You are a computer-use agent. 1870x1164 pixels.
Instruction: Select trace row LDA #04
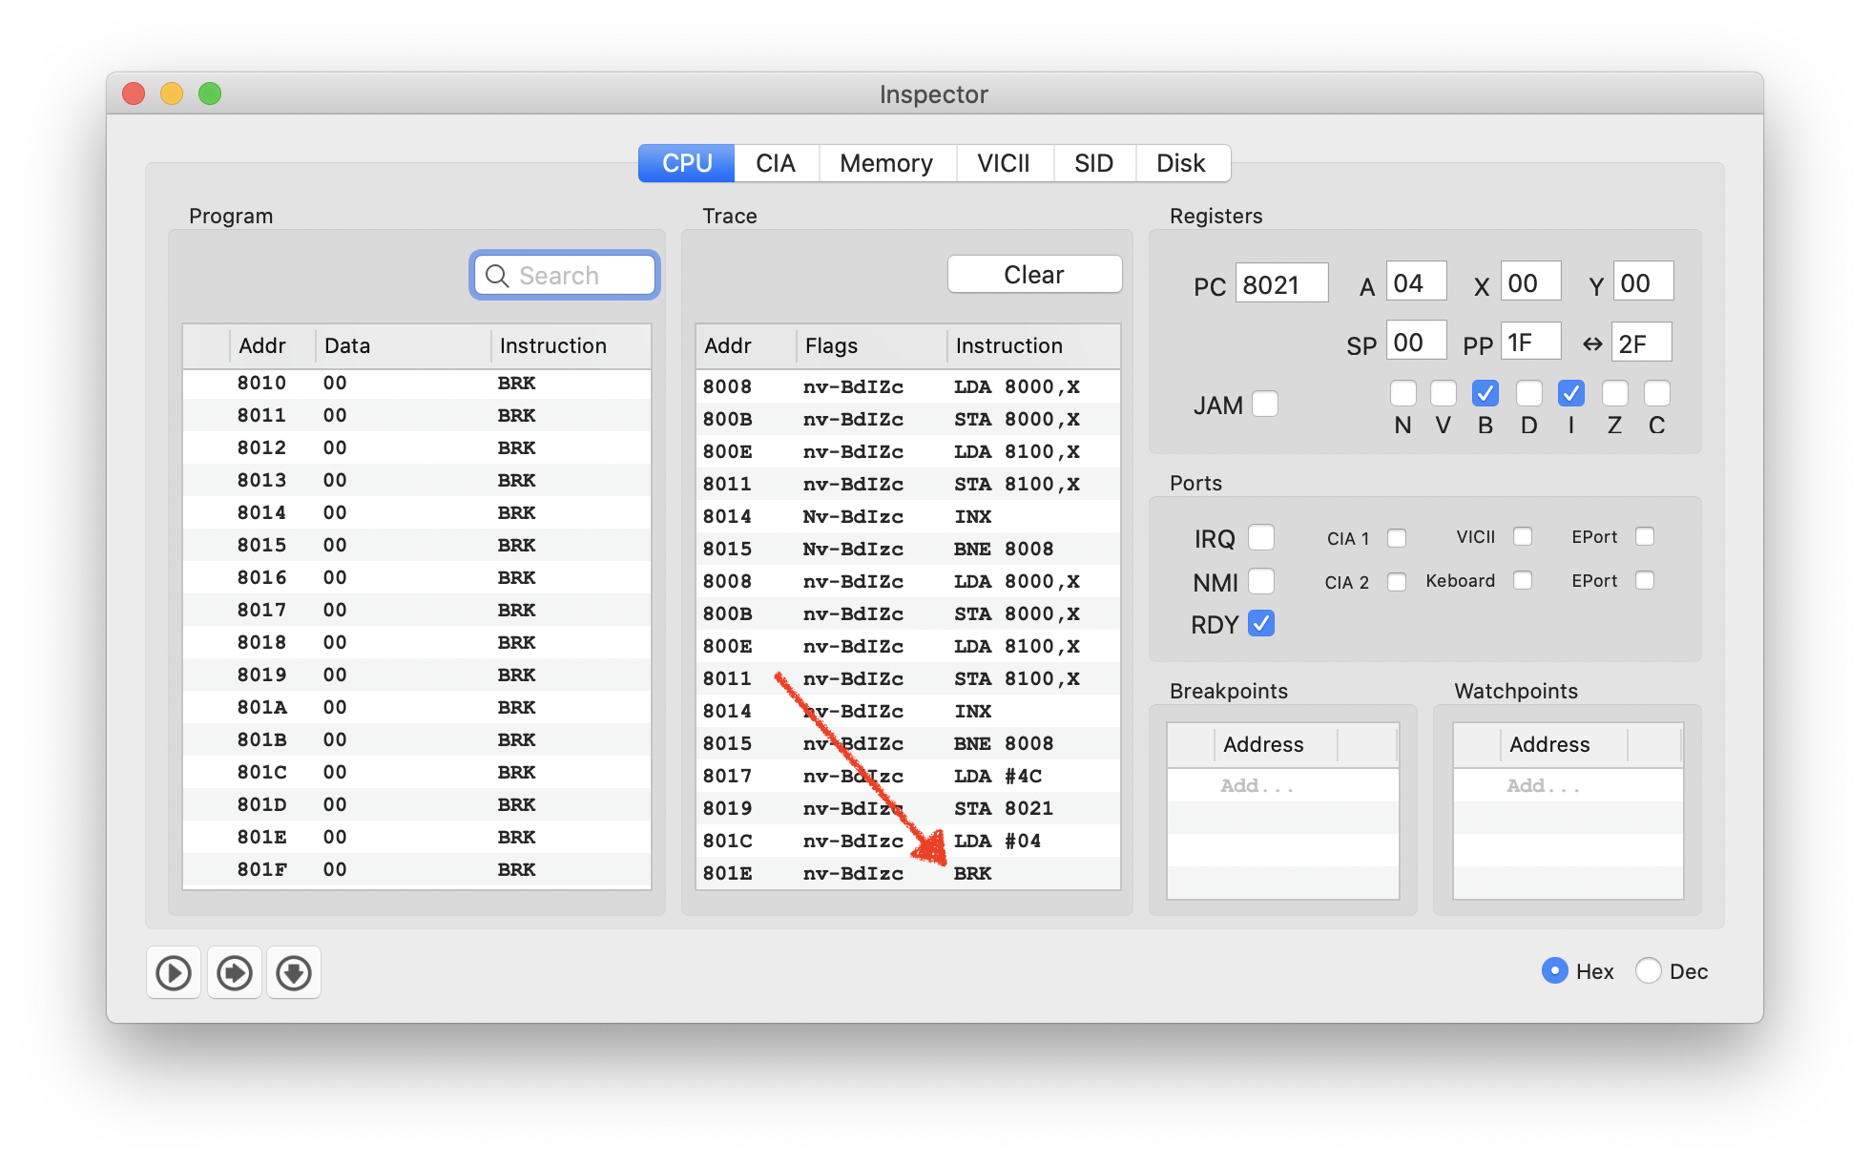[x=908, y=841]
